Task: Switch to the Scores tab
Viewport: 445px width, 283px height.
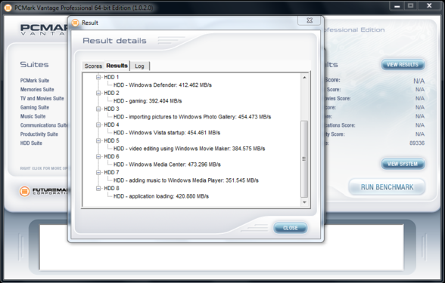Action: click(93, 66)
